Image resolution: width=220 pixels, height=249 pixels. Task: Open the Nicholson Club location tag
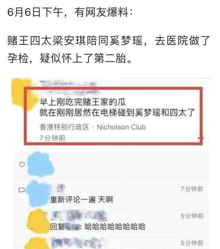[121, 127]
